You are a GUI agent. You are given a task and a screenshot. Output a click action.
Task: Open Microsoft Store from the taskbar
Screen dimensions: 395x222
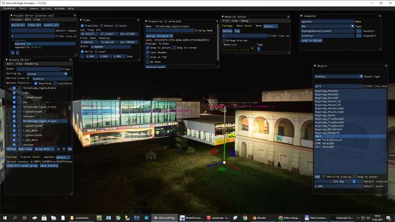[44, 218]
